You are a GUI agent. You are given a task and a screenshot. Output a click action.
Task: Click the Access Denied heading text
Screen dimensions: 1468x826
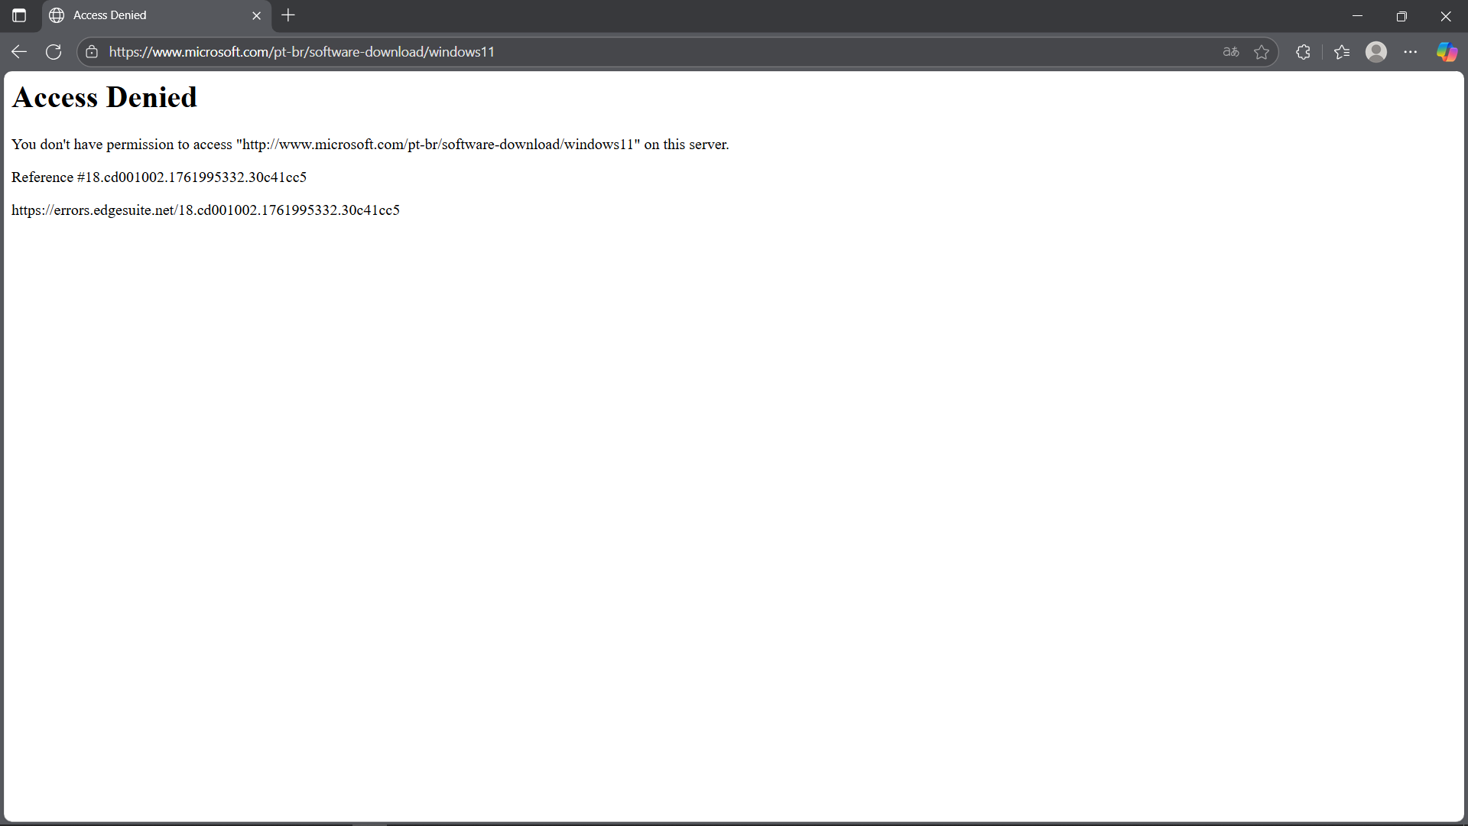click(x=105, y=98)
